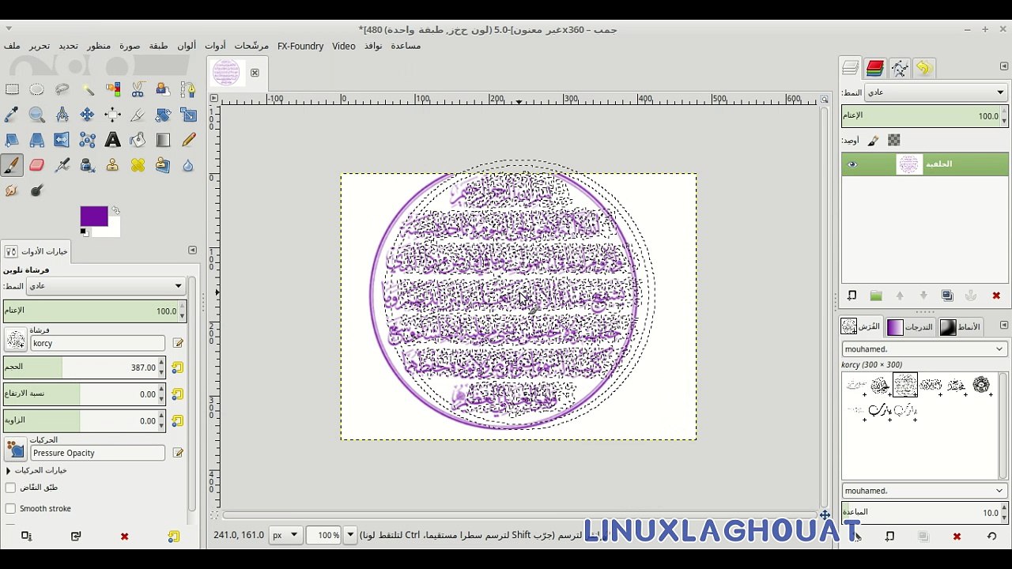
Task: Choose the Flip tool
Action: coord(62,140)
